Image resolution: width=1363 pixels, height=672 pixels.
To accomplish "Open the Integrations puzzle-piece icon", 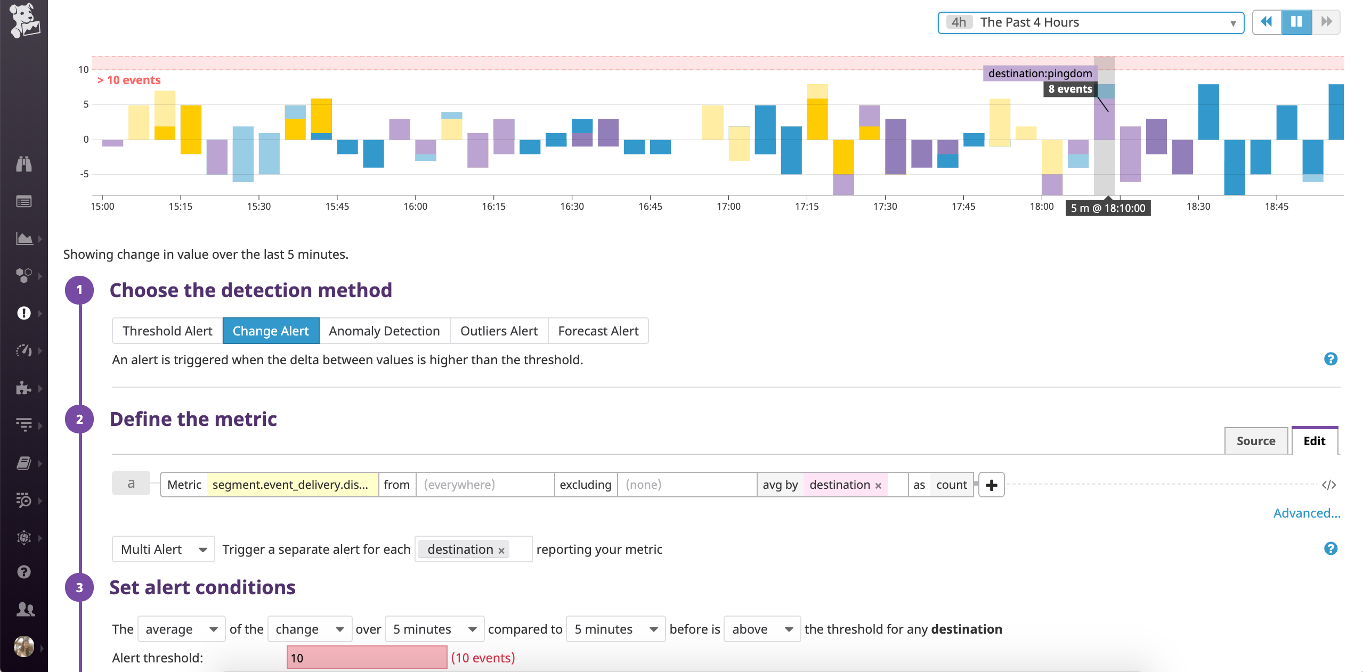I will 24,388.
